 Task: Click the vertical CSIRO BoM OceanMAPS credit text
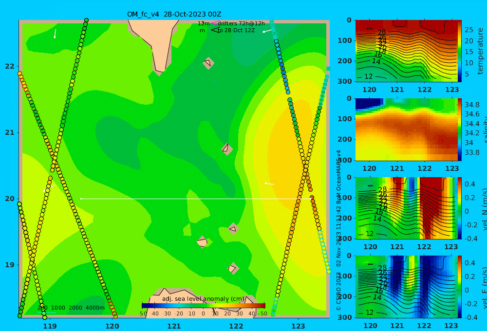[x=339, y=230]
